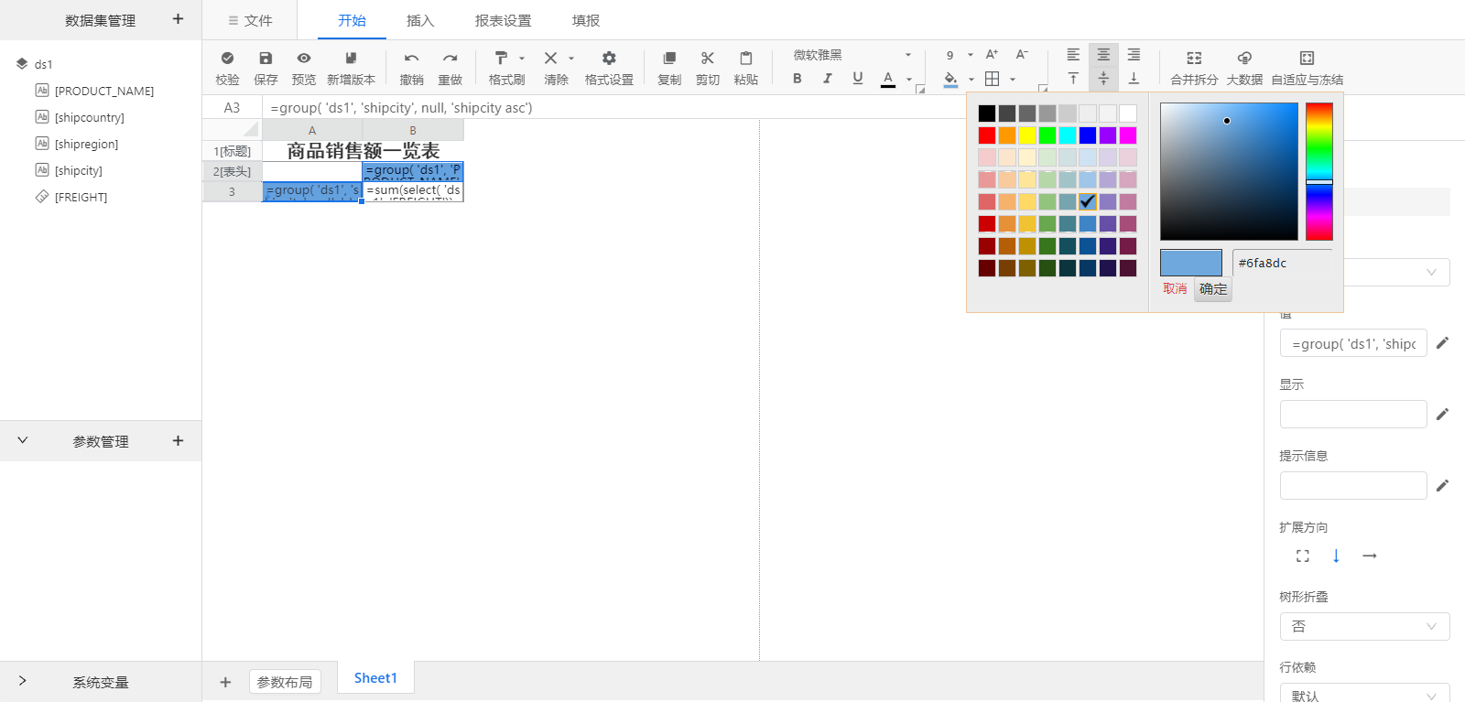Edit 值 formula with pencil icon
The width and height of the screenshot is (1465, 702).
click(x=1442, y=342)
